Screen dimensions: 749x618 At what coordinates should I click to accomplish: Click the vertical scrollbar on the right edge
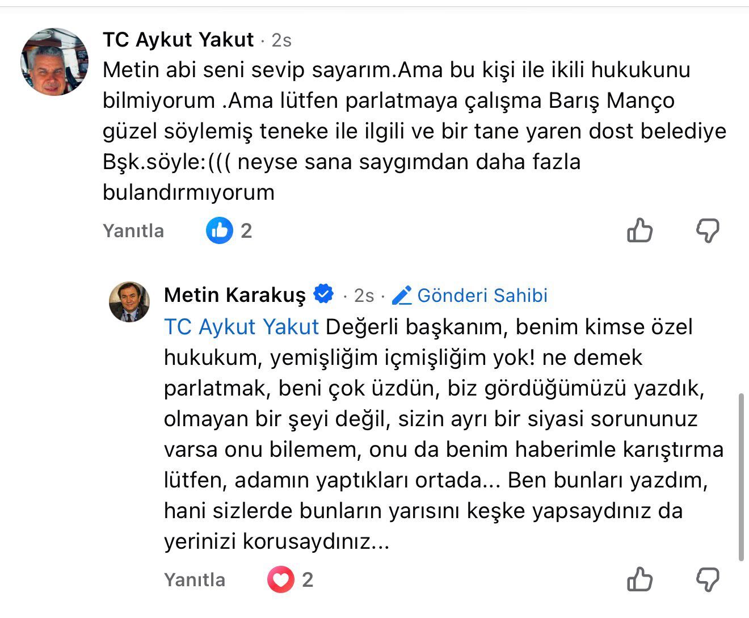[x=741, y=477]
